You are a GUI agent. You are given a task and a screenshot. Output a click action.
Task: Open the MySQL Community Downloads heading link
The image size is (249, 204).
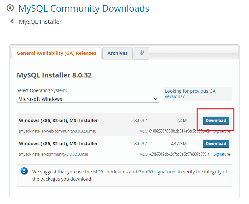tap(84, 9)
